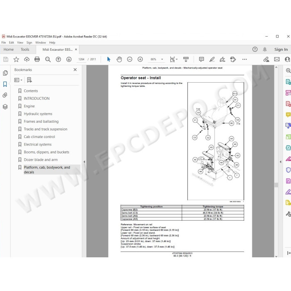This screenshot has width=291, height=291.
Task: Open the Layers panel icon
Action: coord(5,107)
